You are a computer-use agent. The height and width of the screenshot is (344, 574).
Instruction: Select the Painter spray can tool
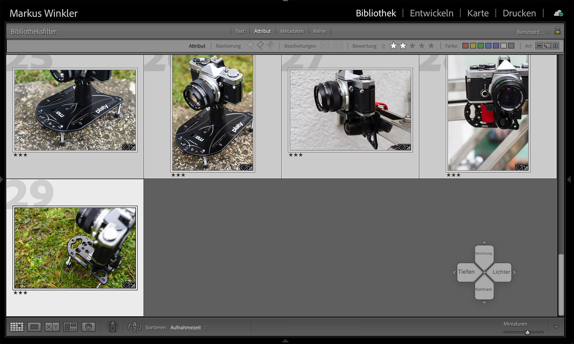click(x=113, y=326)
